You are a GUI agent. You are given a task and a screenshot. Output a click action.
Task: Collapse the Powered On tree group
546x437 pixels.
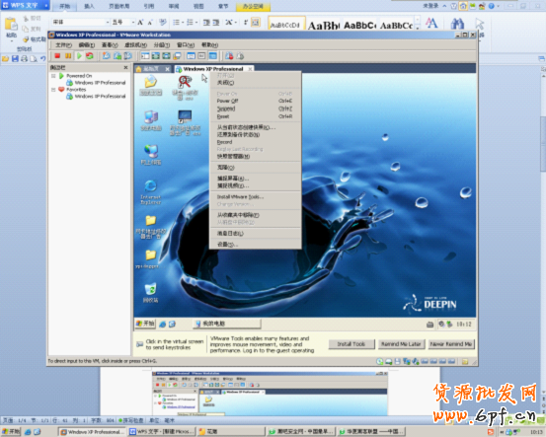pos(53,76)
